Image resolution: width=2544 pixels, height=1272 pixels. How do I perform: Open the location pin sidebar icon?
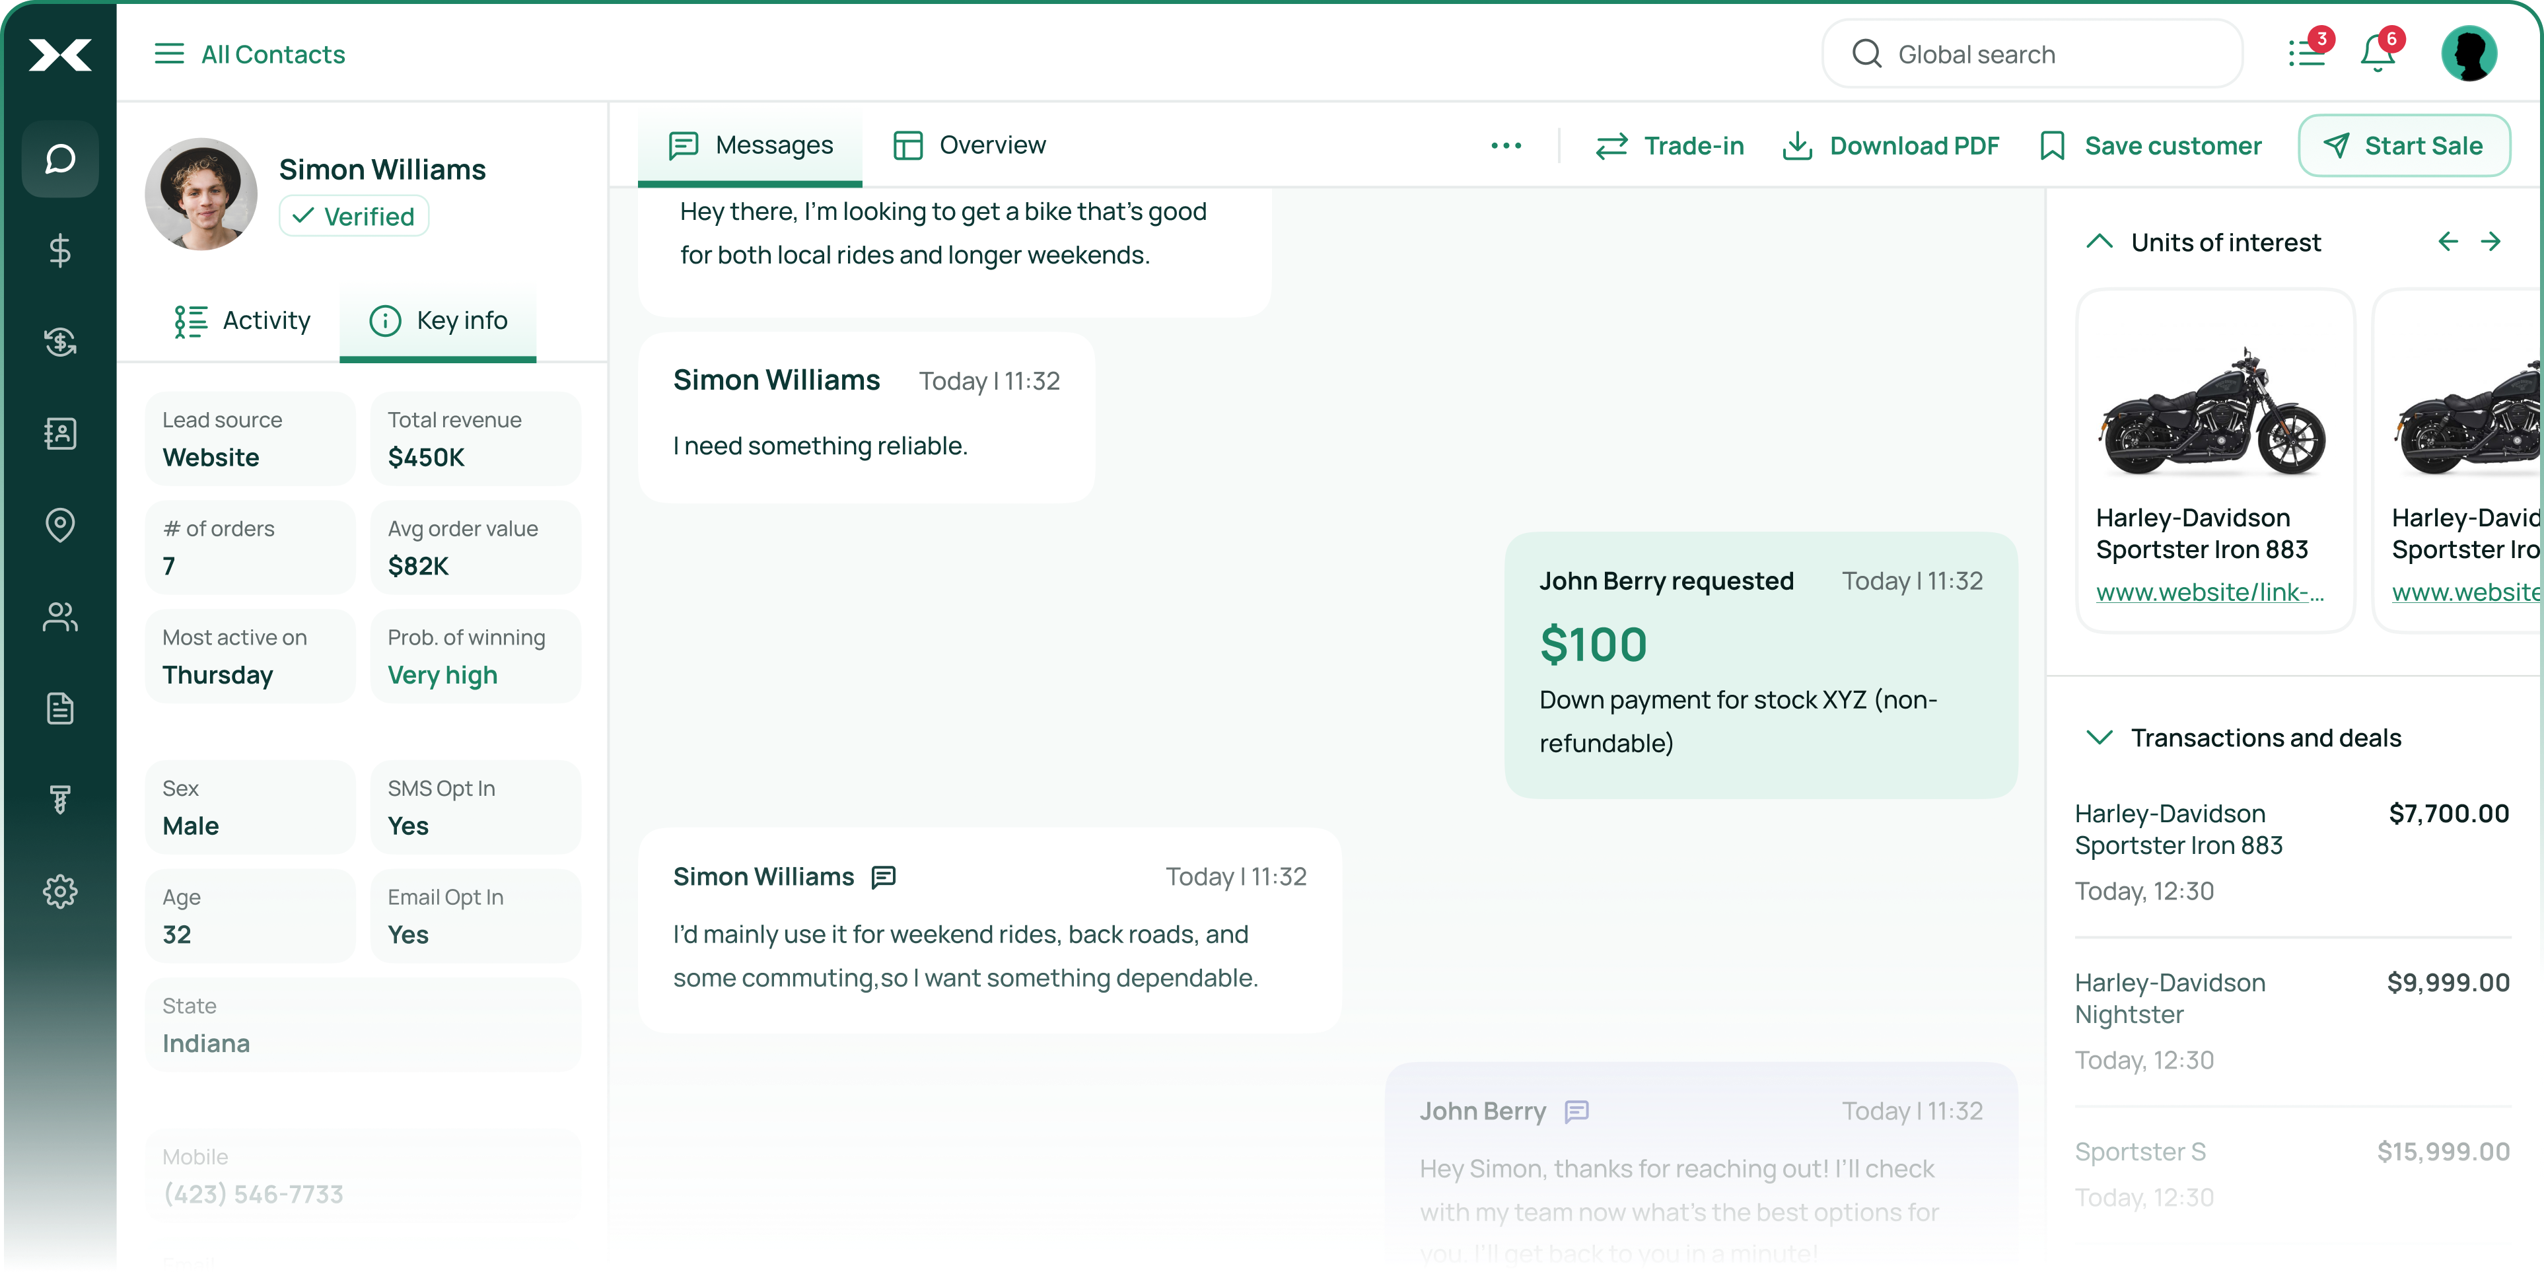[x=60, y=524]
